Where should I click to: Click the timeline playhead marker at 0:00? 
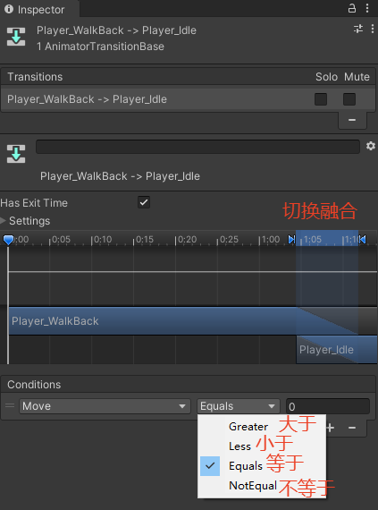click(x=8, y=240)
